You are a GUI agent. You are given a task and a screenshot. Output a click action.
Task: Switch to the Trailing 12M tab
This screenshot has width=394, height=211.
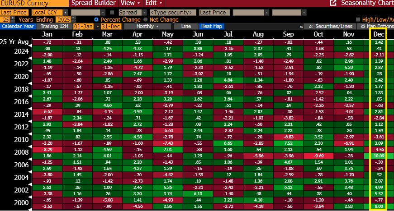[54, 27]
